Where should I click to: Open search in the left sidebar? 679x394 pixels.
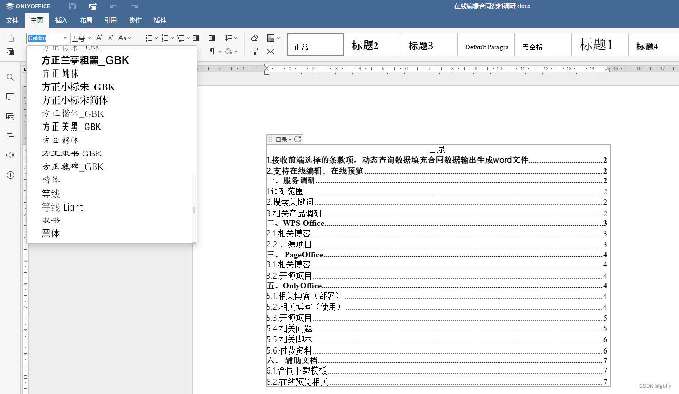[10, 77]
